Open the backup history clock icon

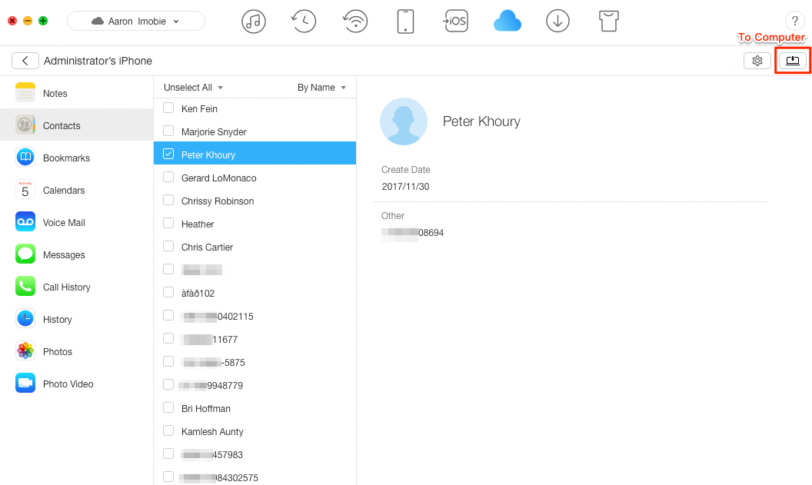tap(304, 22)
